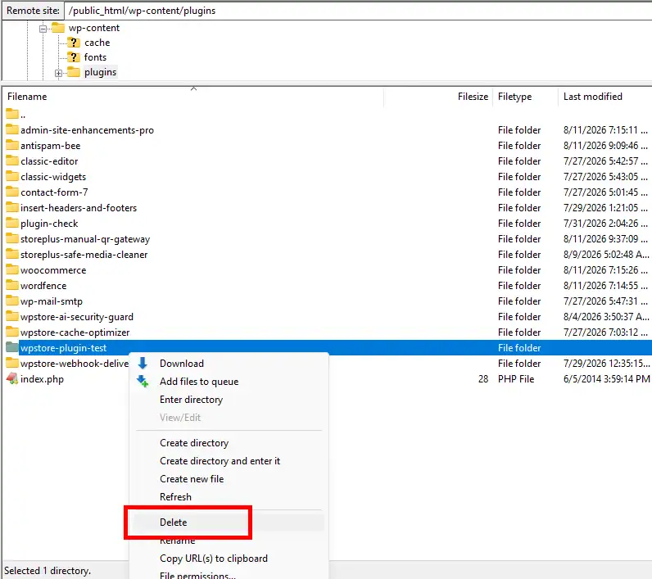
Task: Select the cache item in tree
Action: pyautogui.click(x=97, y=43)
